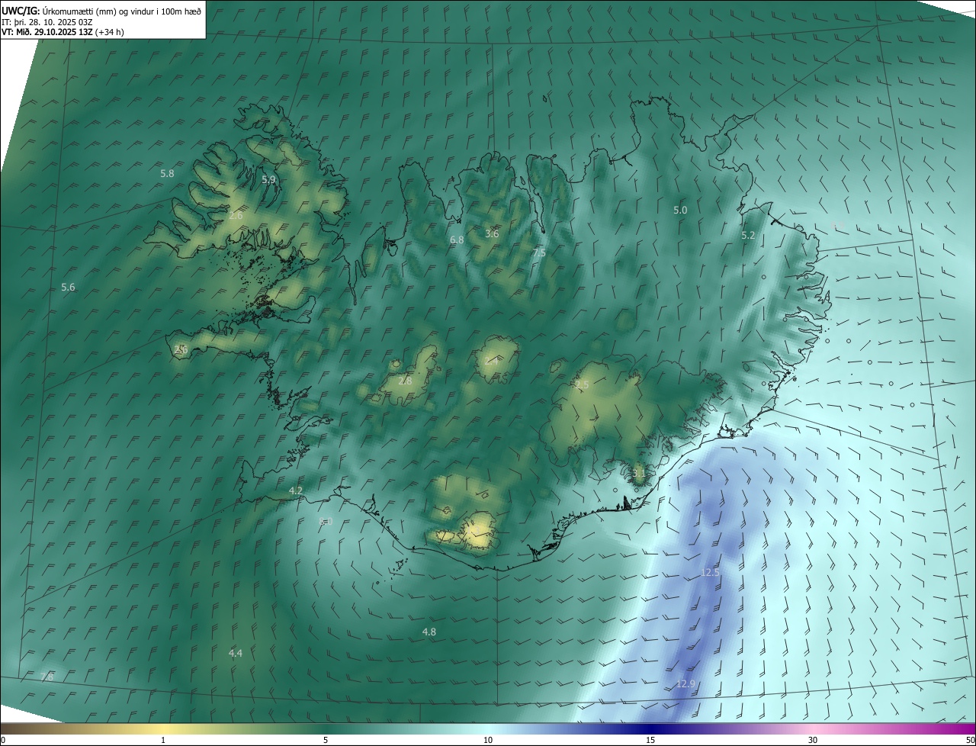This screenshot has width=976, height=746.
Task: Click the 8.0 value off the southwest coast
Action: point(326,522)
